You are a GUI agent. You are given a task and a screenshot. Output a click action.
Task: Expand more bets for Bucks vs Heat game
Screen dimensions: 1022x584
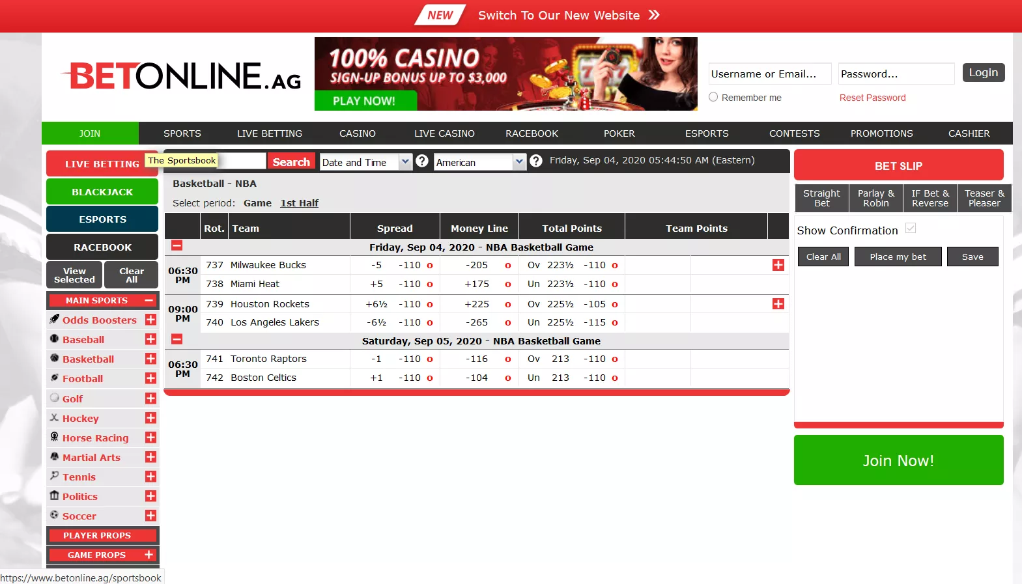click(778, 265)
